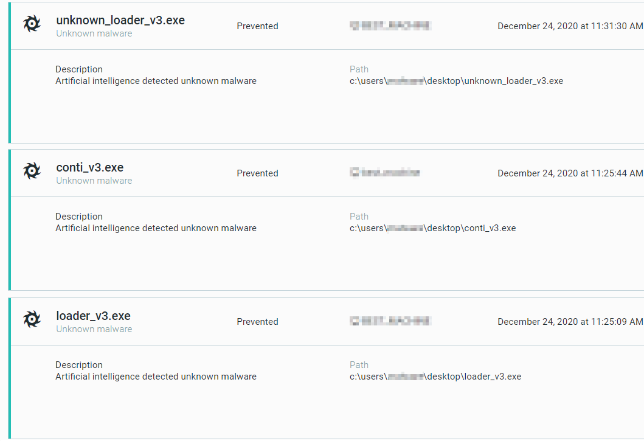Click the Prevented status on unknown_loader_v3.exe
The width and height of the screenshot is (644, 441).
click(x=257, y=26)
